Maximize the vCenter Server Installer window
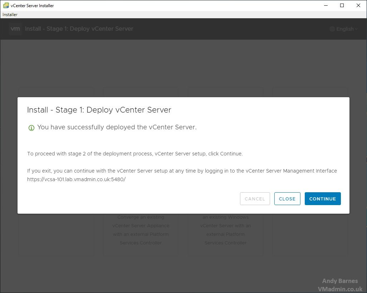Image resolution: width=367 pixels, height=293 pixels. coord(342,5)
